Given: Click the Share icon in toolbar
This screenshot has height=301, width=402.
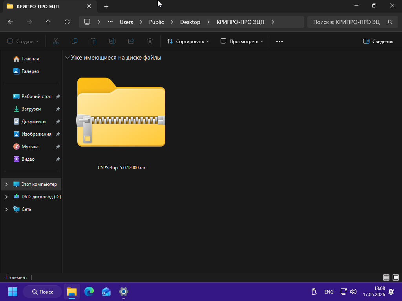Looking at the screenshot, I should point(131,41).
